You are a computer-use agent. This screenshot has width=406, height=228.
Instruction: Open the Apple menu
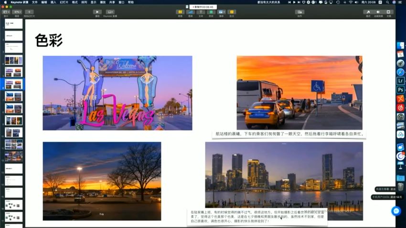[5, 2]
